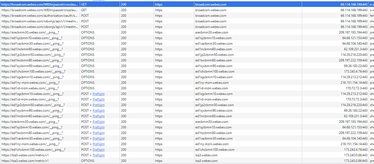Open Preflight link in ed1chcbmm100 POST row
This screenshot has width=374, height=164.
99,150
